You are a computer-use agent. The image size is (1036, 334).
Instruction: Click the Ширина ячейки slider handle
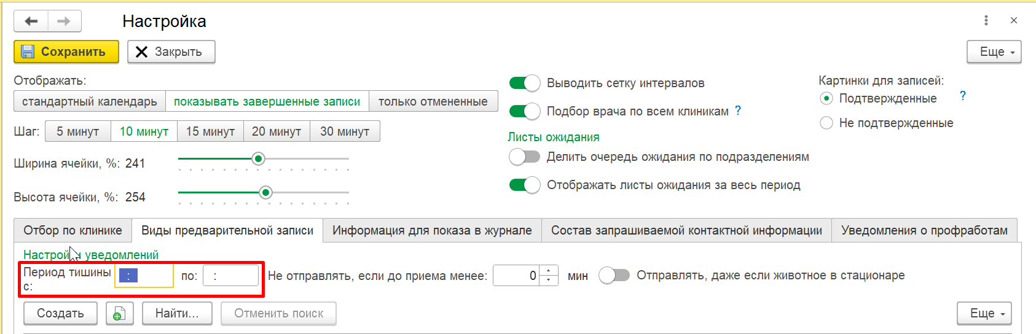[x=259, y=159]
